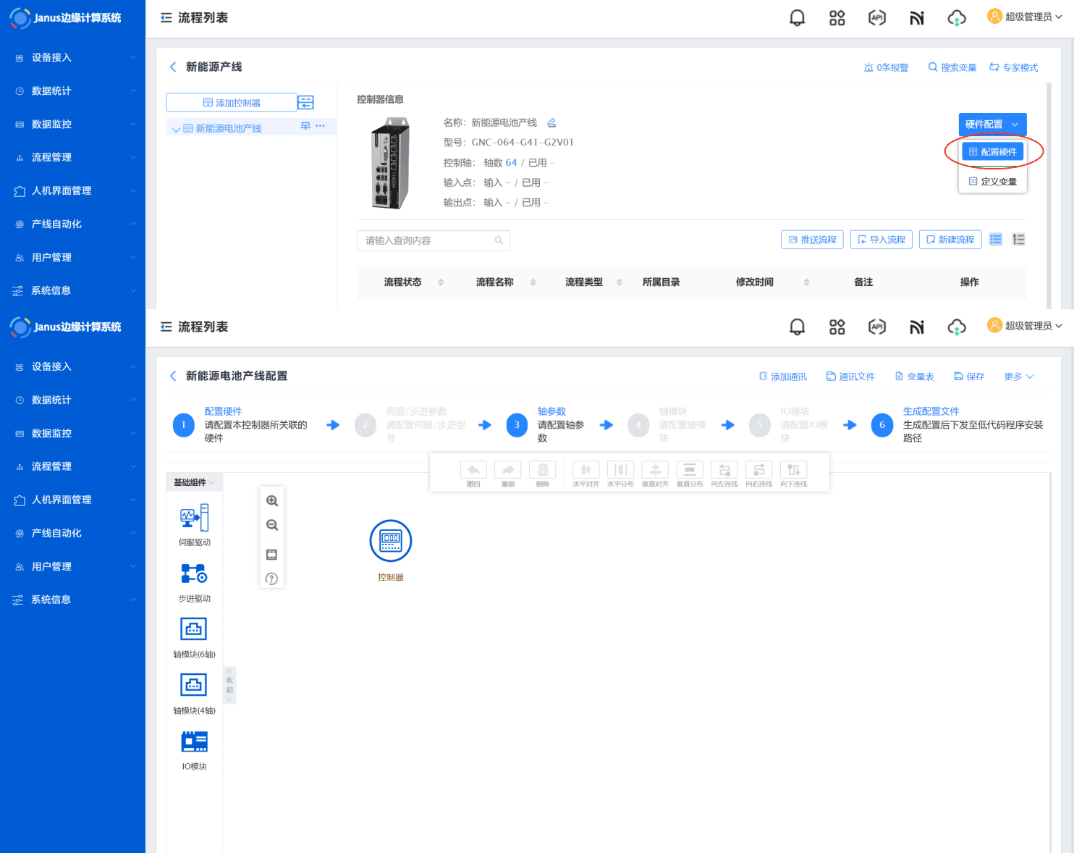Click the 请输入查询内容 search field

tap(427, 240)
